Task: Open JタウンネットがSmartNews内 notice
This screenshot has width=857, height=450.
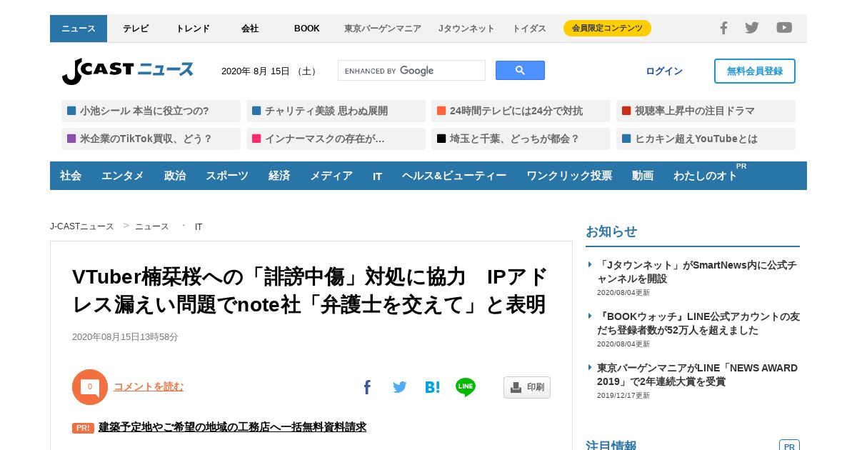Action: coord(697,271)
